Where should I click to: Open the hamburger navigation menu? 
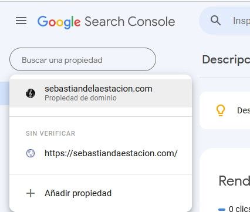(21, 21)
